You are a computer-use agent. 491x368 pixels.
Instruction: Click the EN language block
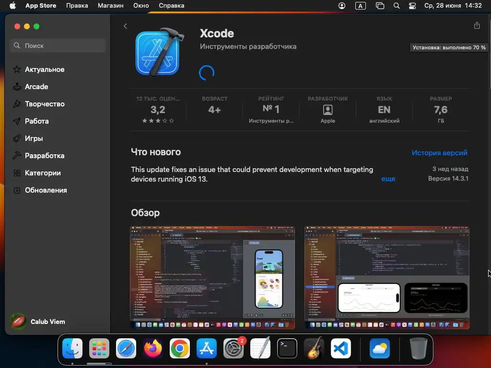[x=384, y=110]
